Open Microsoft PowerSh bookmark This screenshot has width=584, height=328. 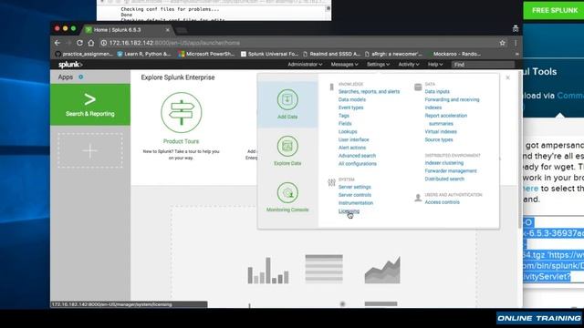(x=206, y=54)
